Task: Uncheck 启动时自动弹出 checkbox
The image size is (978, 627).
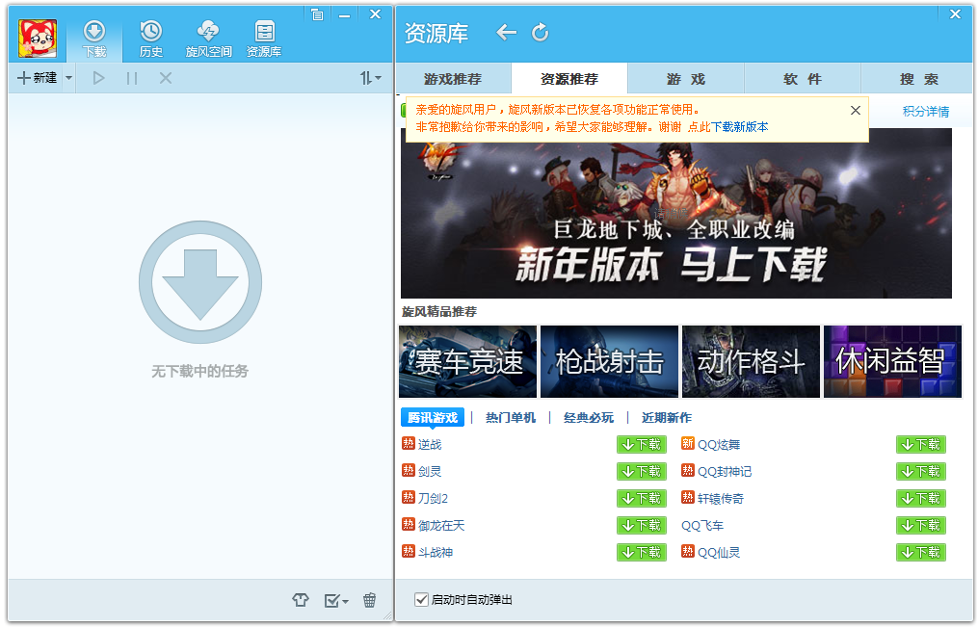Action: pyautogui.click(x=421, y=600)
